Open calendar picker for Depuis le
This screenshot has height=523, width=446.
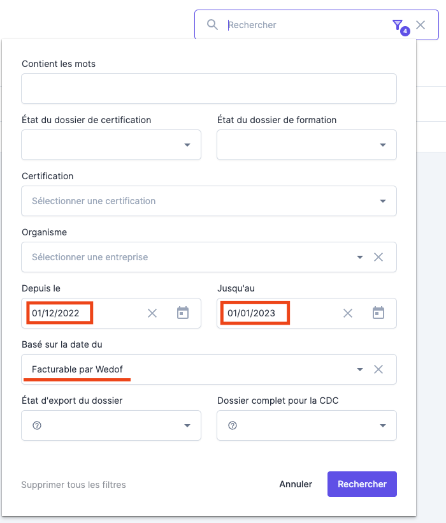183,313
